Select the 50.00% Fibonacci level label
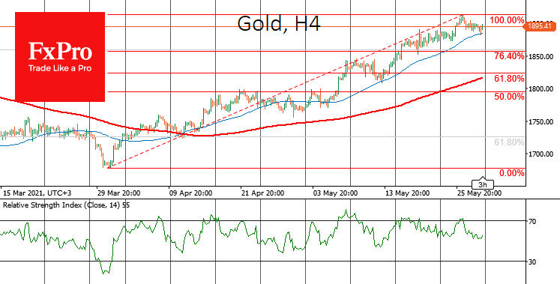The height and width of the screenshot is (284, 560). (509, 97)
